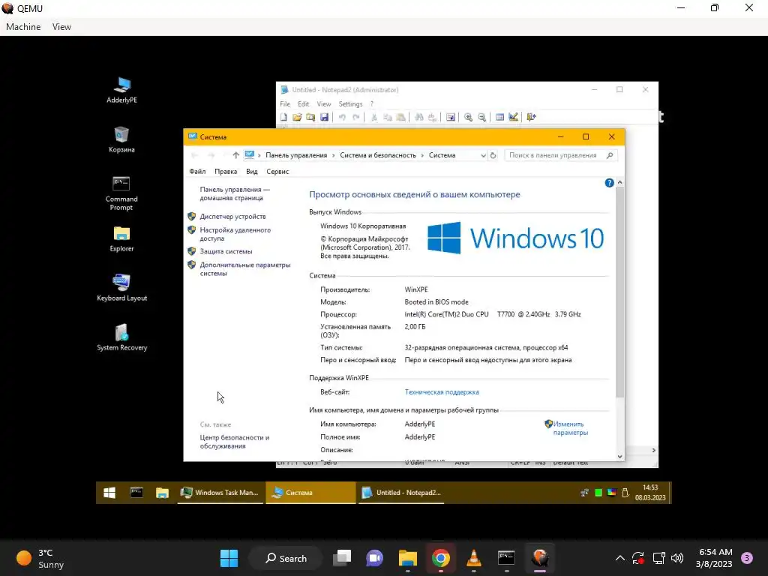Viewport: 768px width, 576px height.
Task: Click the vertical scrollbar thumb in Система window
Action: click(x=619, y=292)
